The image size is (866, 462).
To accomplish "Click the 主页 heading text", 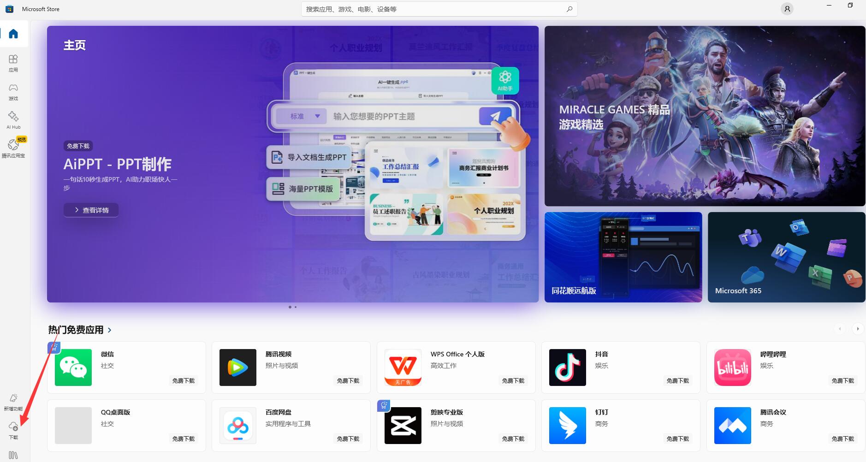I will 75,45.
